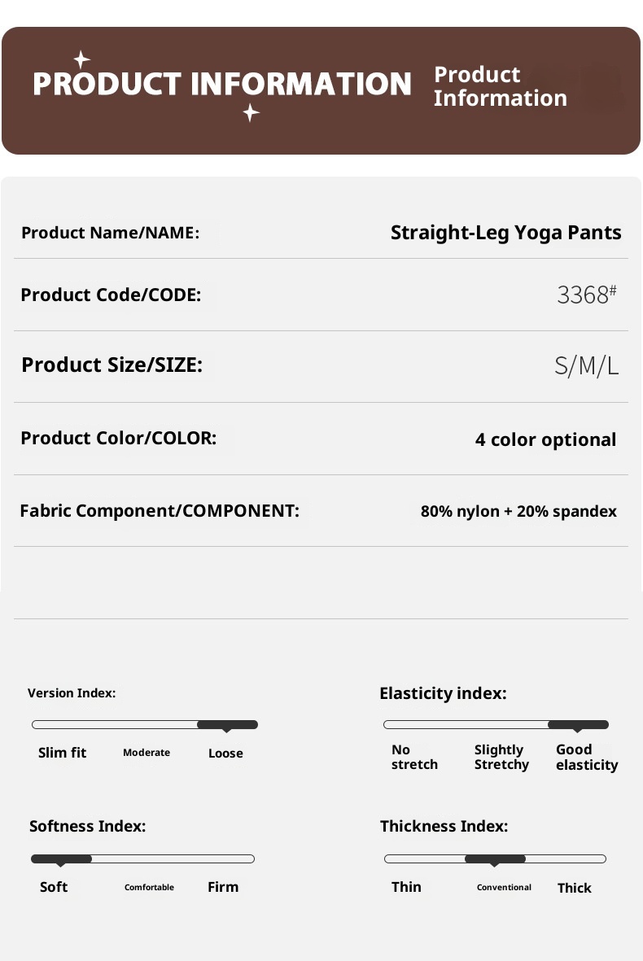The image size is (643, 961).
Task: Choose the Slim fit label under Version Index
Action: [x=62, y=753]
